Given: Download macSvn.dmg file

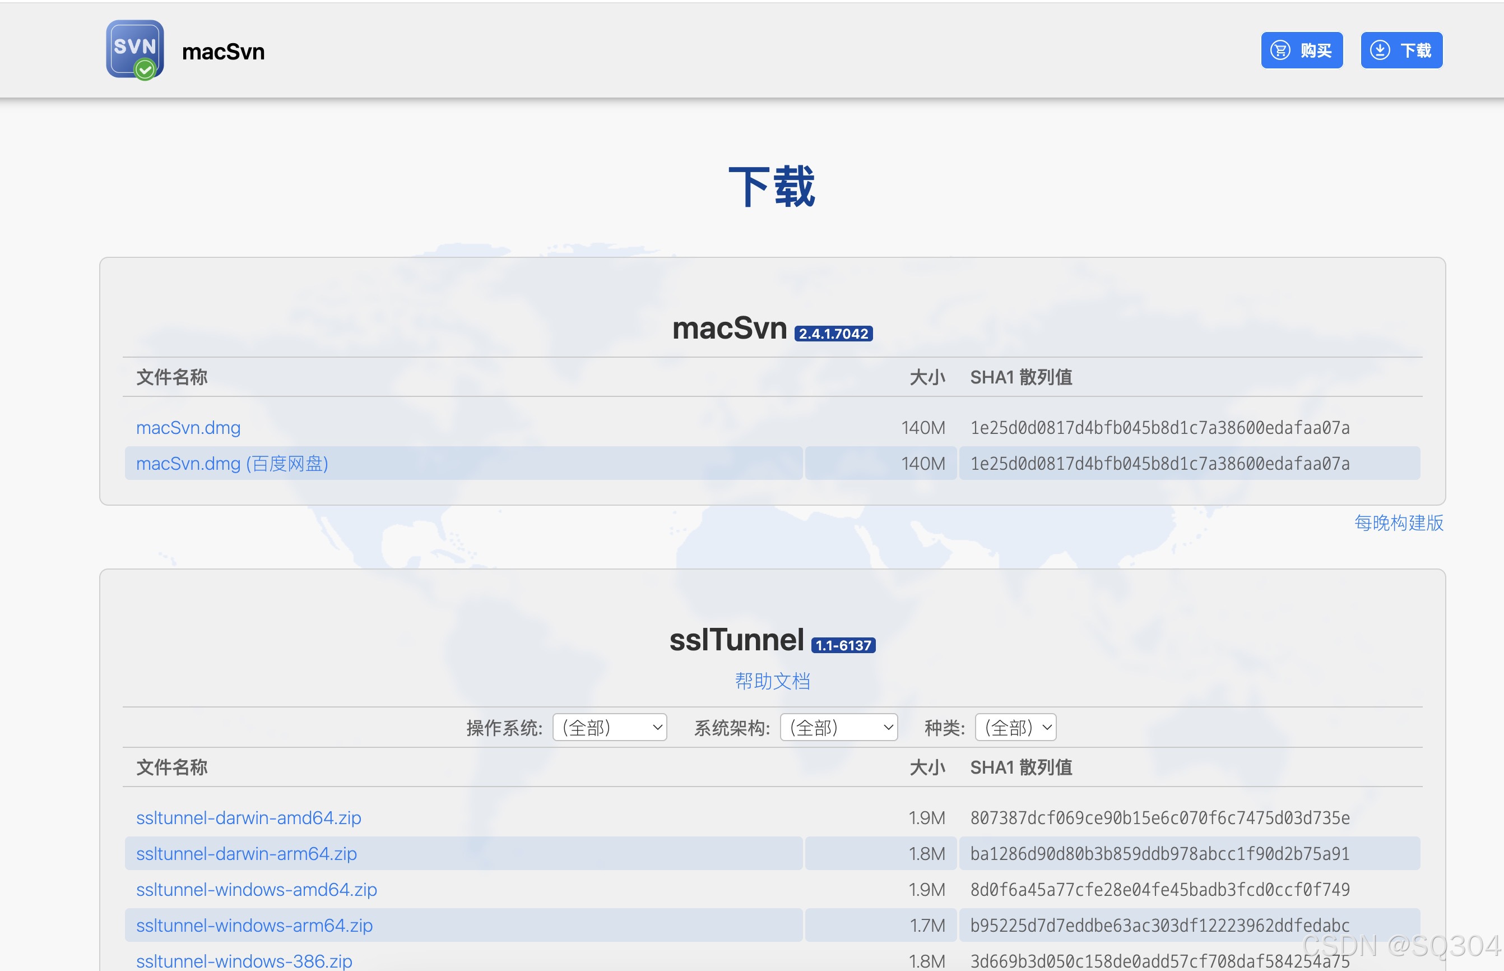Looking at the screenshot, I should 188,428.
